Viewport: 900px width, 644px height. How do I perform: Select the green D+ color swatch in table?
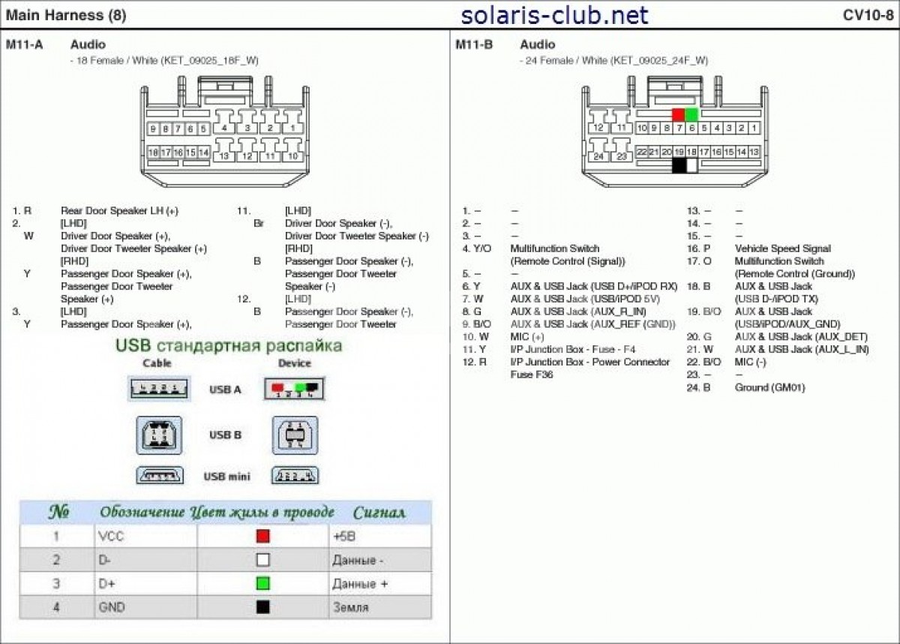point(262,583)
